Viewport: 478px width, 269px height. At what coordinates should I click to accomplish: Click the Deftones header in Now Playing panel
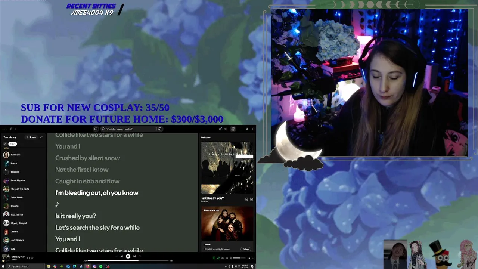pos(206,137)
